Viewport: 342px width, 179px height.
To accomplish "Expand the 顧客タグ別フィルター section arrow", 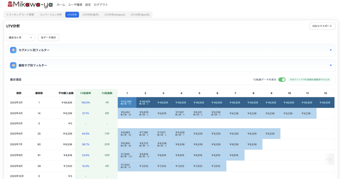I will 331,65.
